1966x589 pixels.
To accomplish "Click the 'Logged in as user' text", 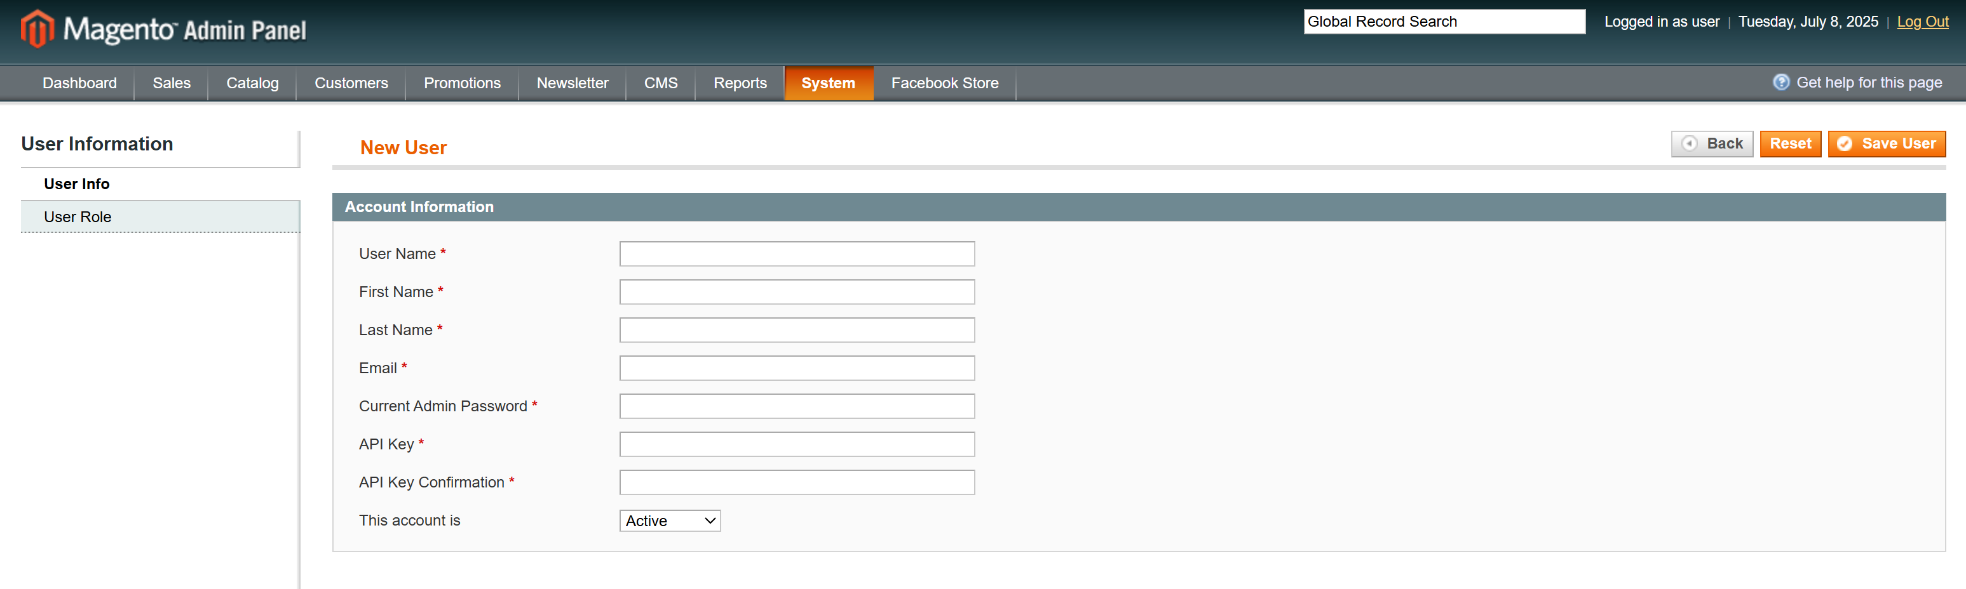I will pyautogui.click(x=1662, y=22).
